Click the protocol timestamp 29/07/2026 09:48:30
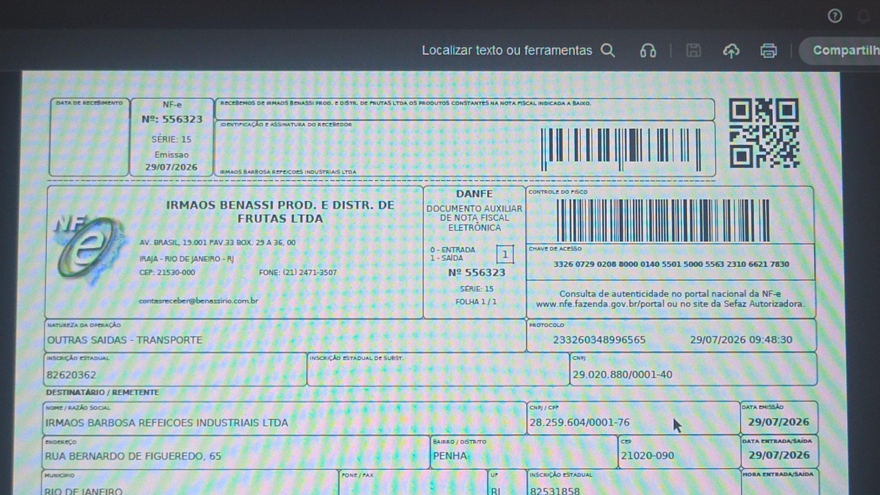880x495 pixels. click(x=741, y=340)
